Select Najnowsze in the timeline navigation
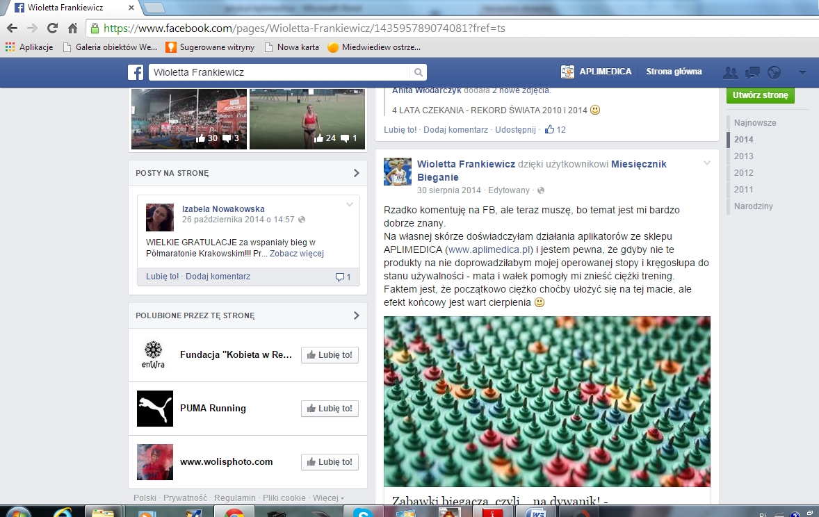This screenshot has width=819, height=517. point(754,123)
